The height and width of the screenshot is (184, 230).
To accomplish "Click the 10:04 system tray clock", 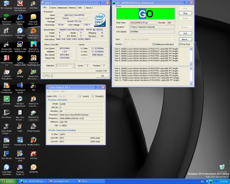I will tap(224, 181).
